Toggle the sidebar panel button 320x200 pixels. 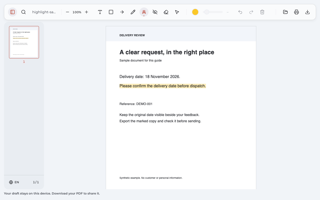point(12,12)
